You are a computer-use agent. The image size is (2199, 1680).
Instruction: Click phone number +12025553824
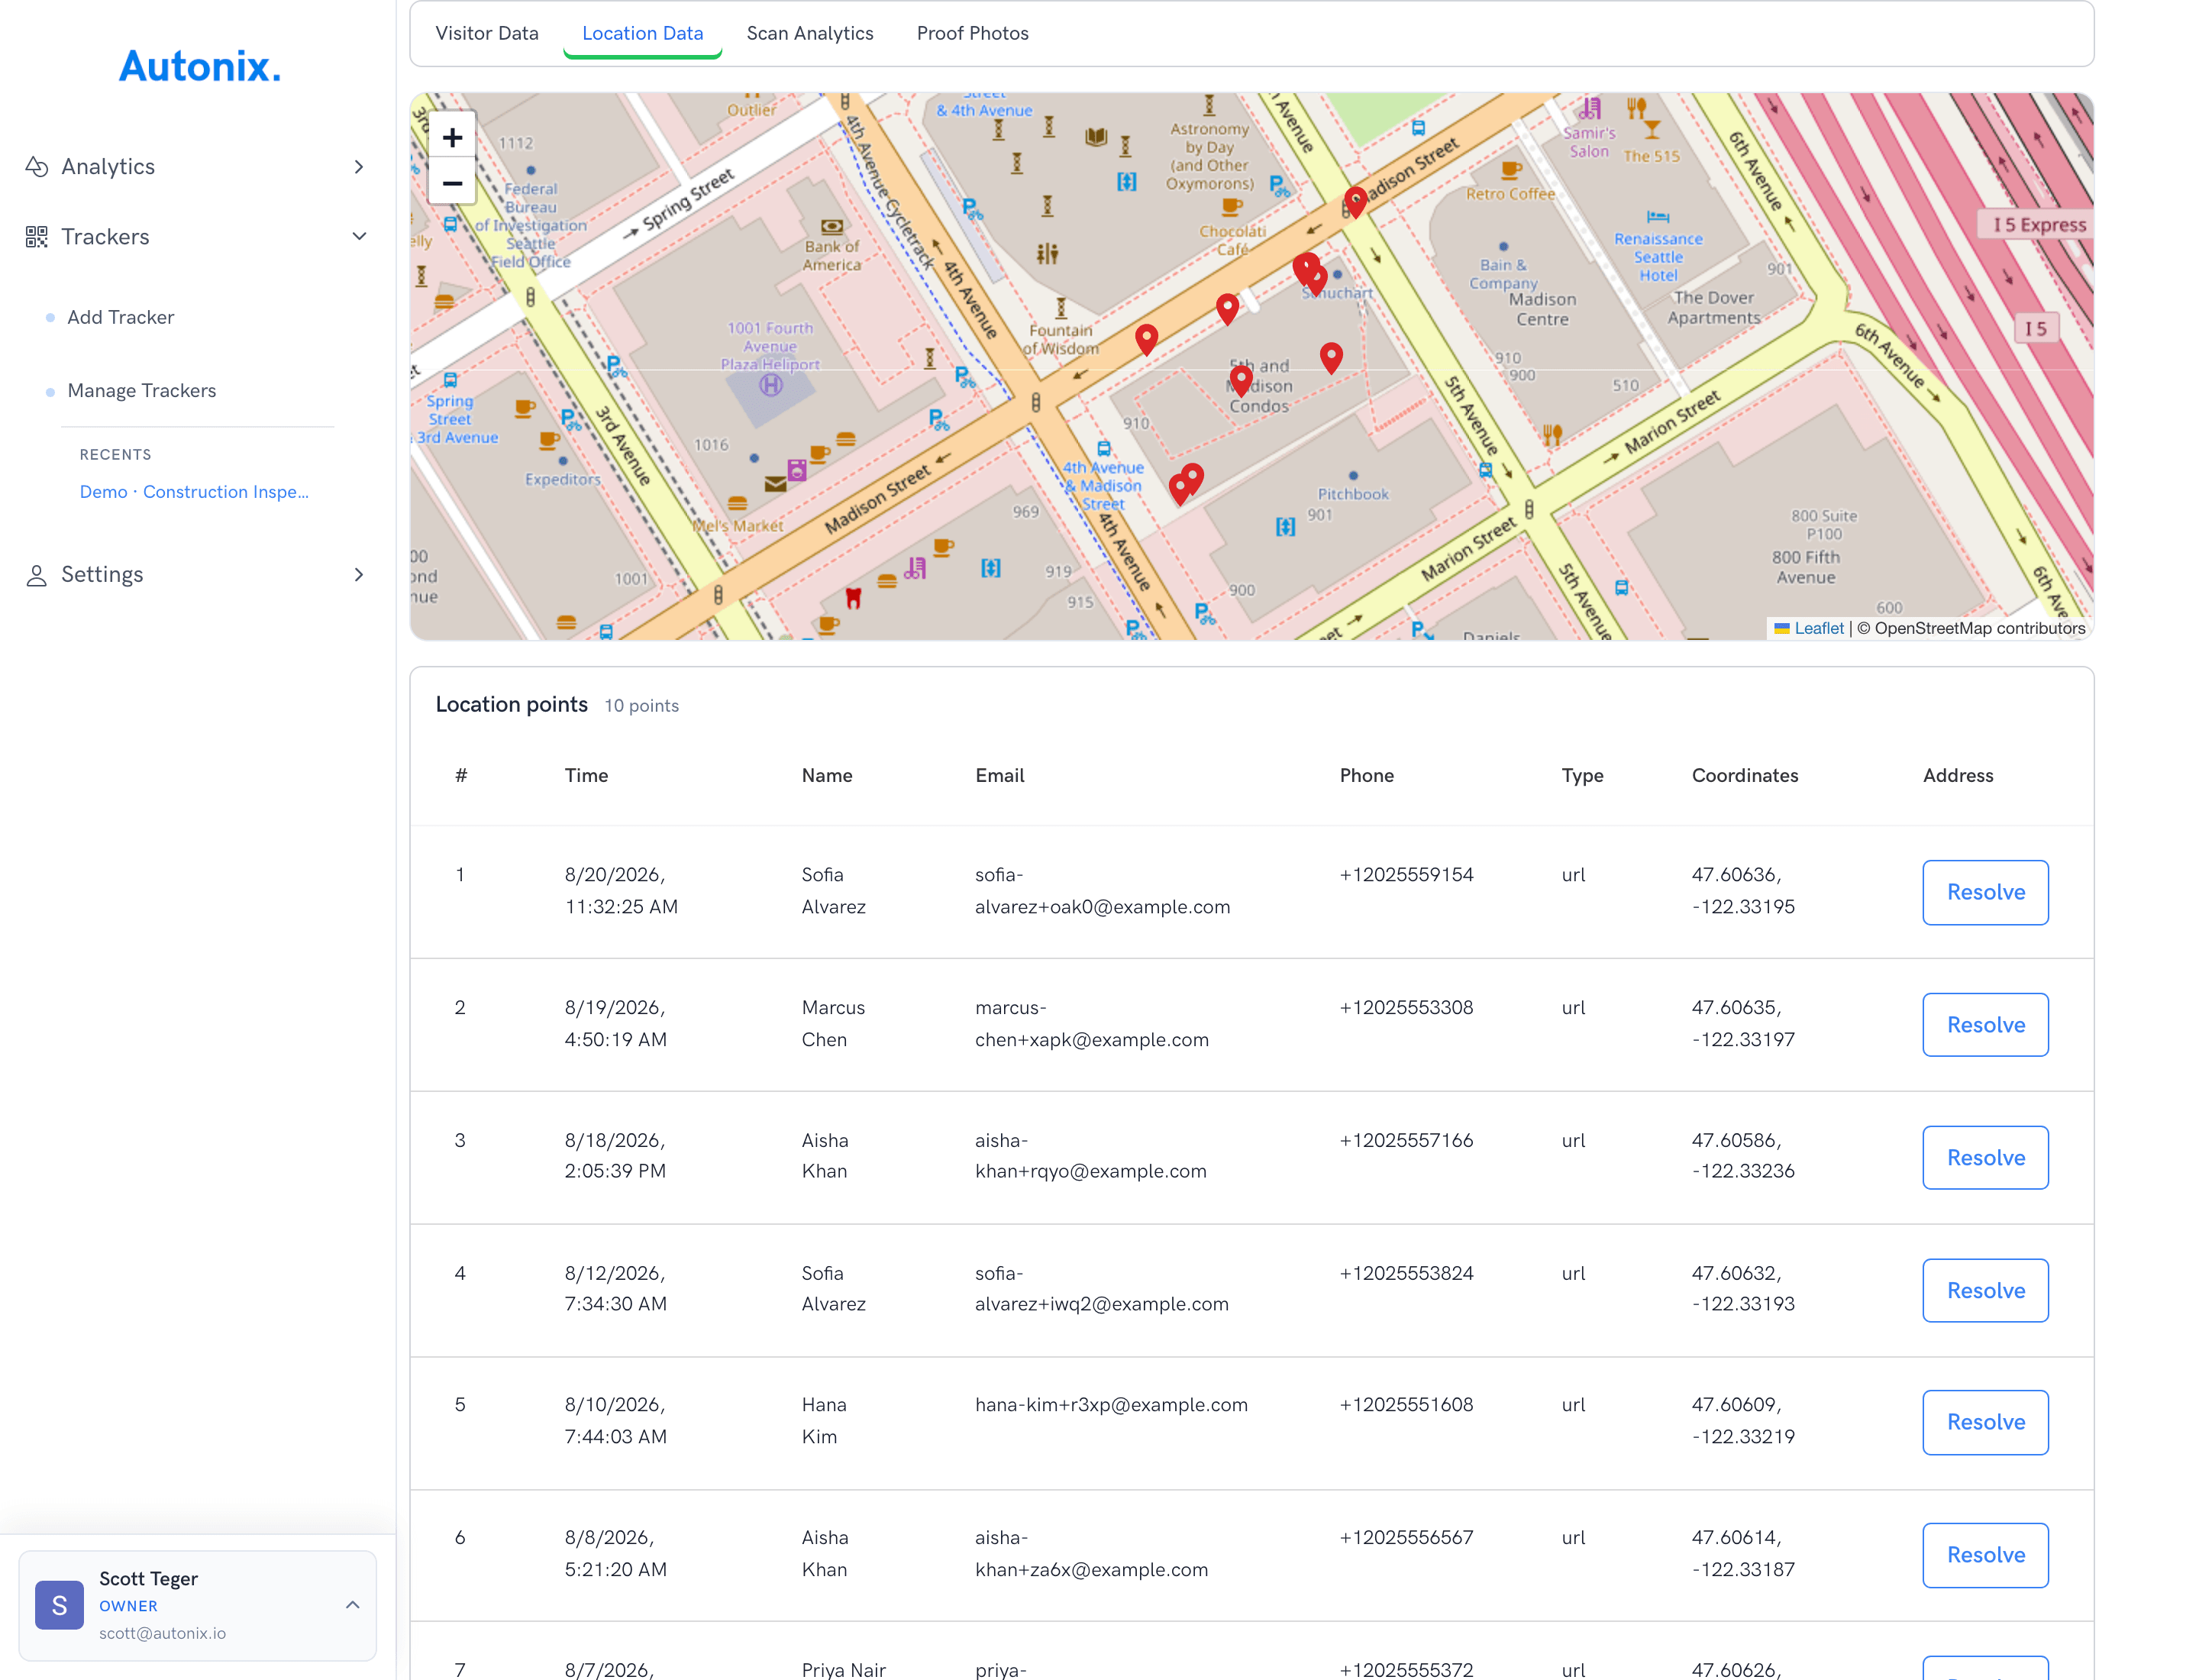tap(1406, 1273)
